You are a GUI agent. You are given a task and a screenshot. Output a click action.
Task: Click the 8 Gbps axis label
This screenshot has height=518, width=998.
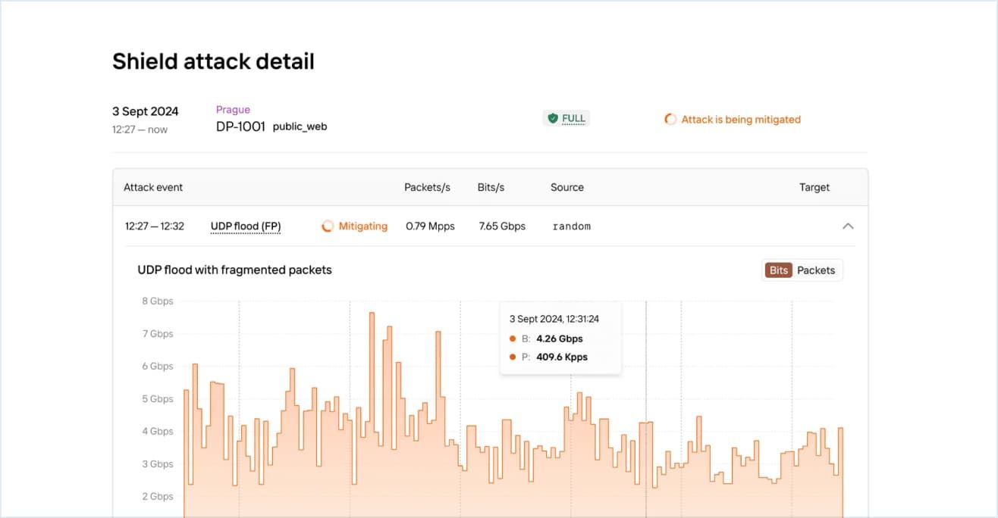(x=158, y=301)
